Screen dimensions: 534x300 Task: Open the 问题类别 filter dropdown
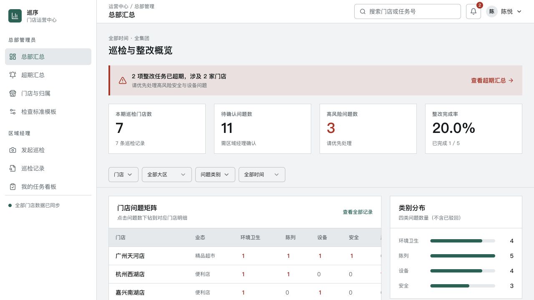[215, 175]
